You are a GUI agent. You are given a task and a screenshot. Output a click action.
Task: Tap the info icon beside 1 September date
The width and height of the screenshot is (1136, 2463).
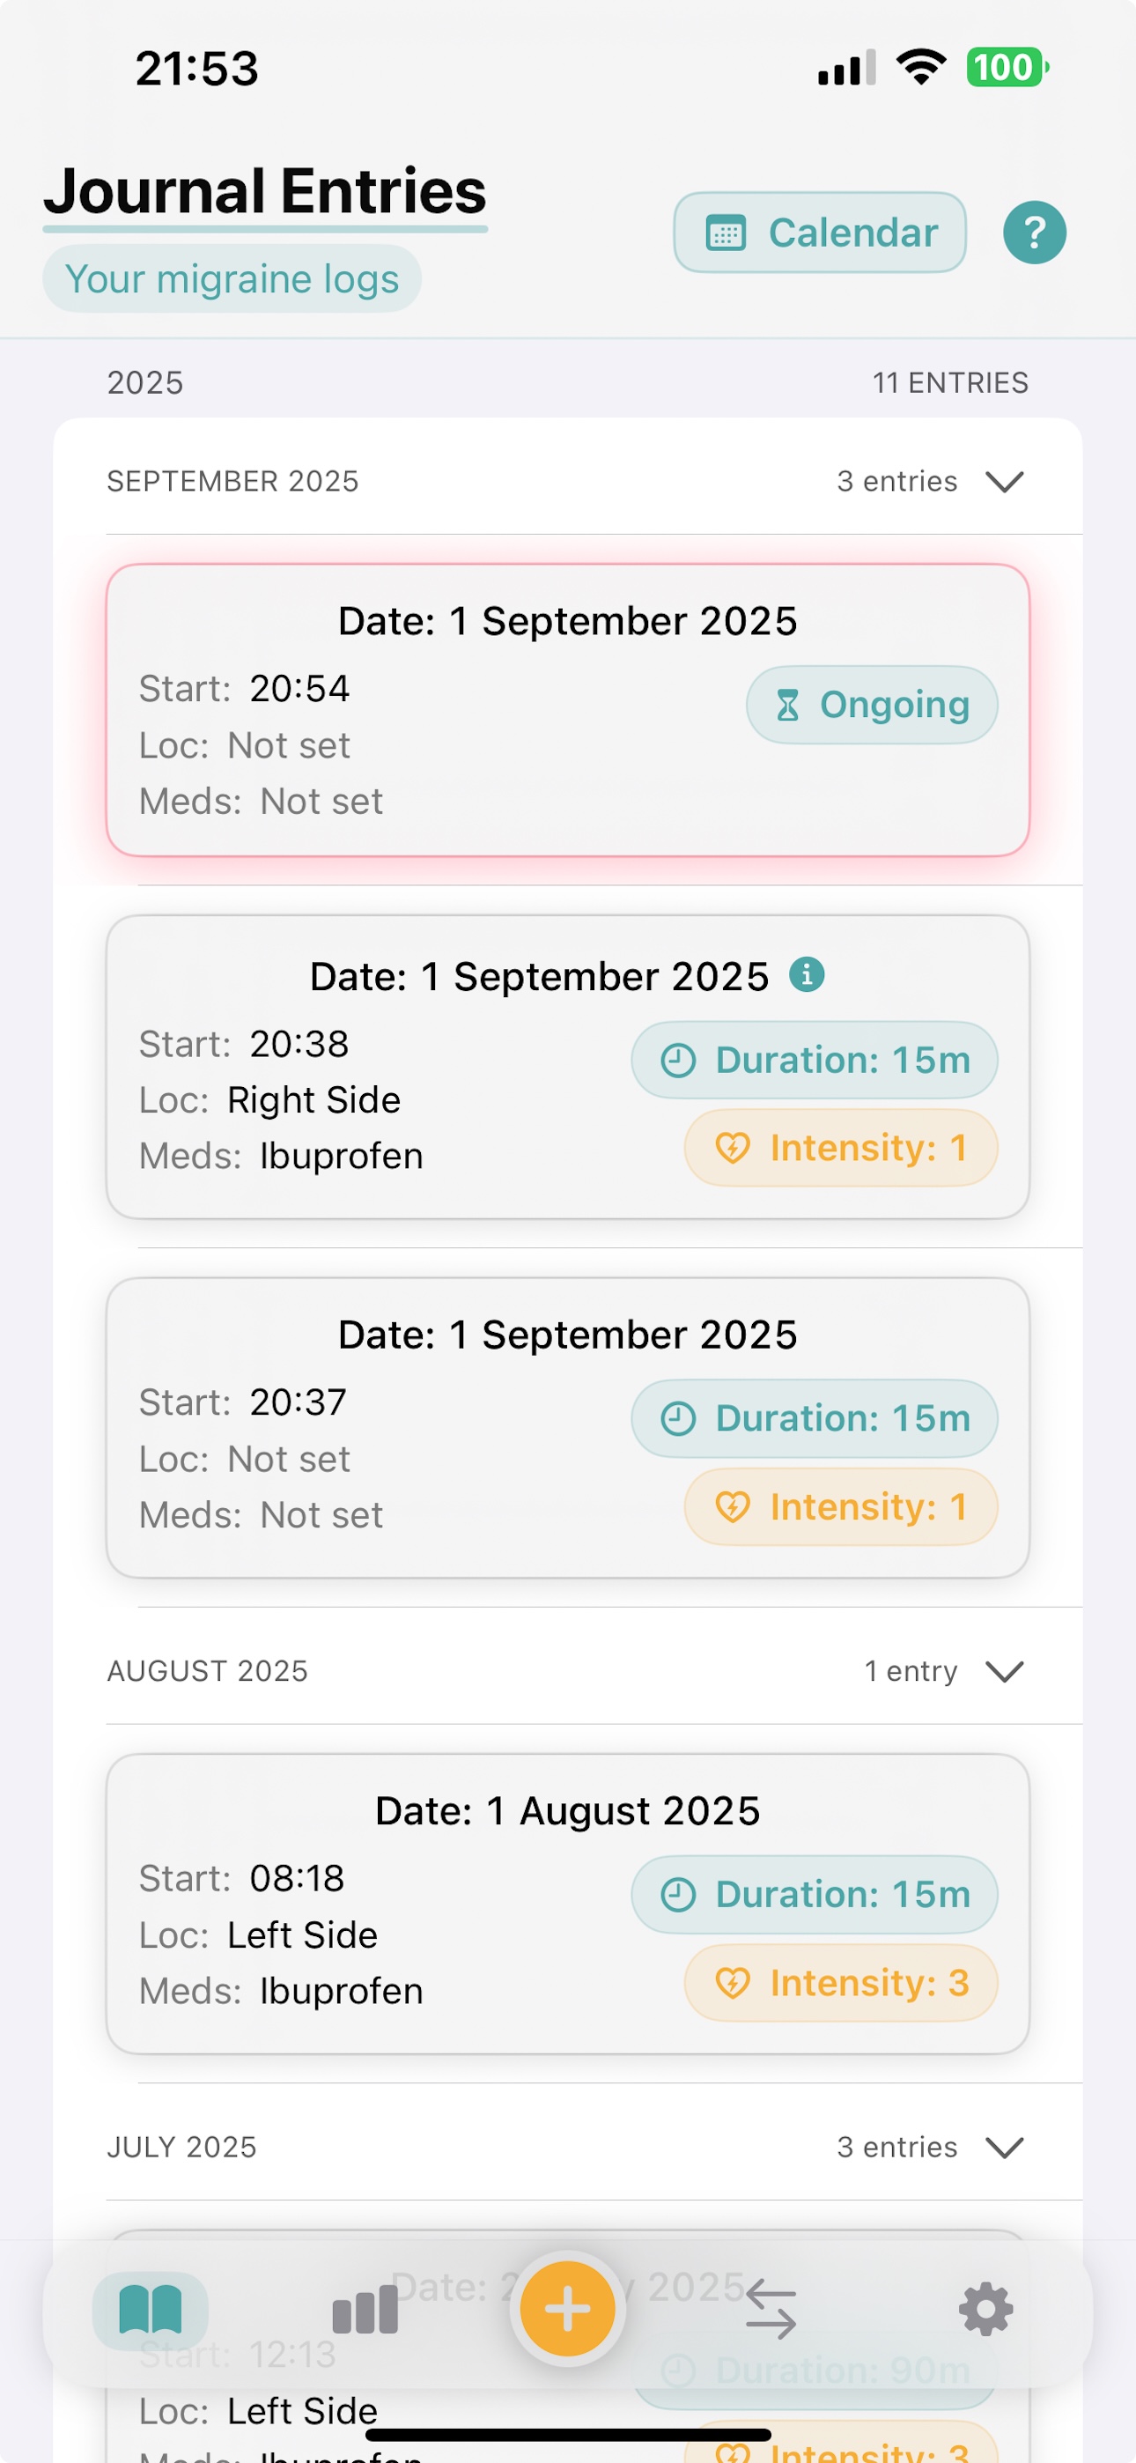tap(806, 975)
